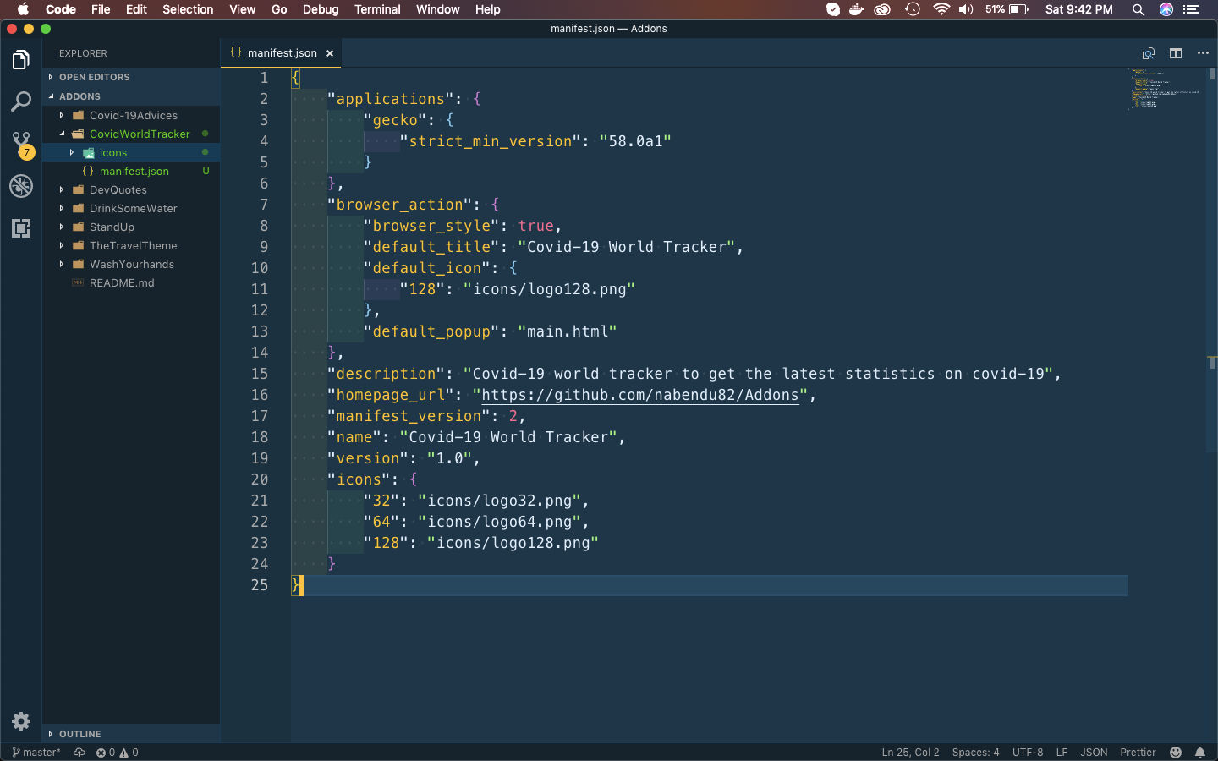Open the Notification Center list icon
1218x761 pixels.
[1191, 9]
